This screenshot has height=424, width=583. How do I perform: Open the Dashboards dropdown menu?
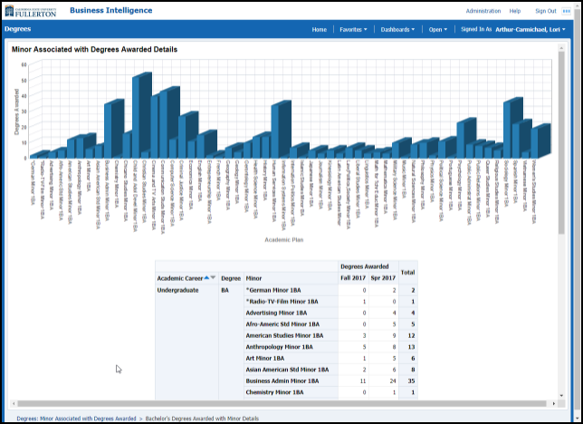[x=397, y=29]
